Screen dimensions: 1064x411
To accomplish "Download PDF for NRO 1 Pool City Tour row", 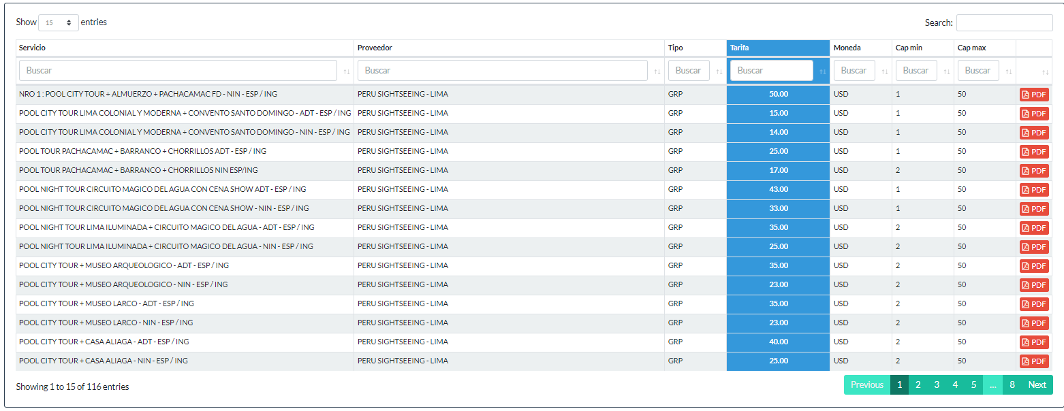I will pos(1034,95).
